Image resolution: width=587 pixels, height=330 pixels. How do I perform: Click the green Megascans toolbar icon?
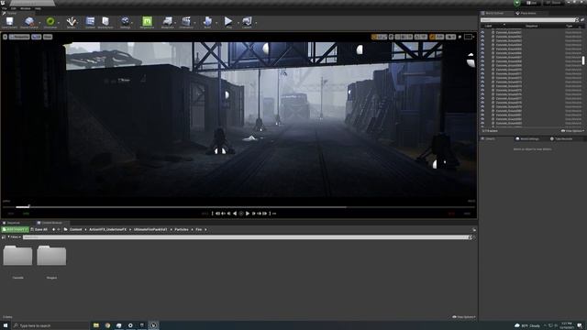[147, 22]
